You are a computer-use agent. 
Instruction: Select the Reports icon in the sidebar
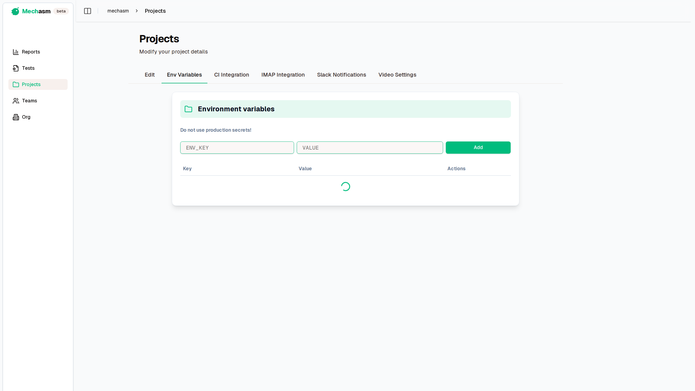pyautogui.click(x=15, y=52)
